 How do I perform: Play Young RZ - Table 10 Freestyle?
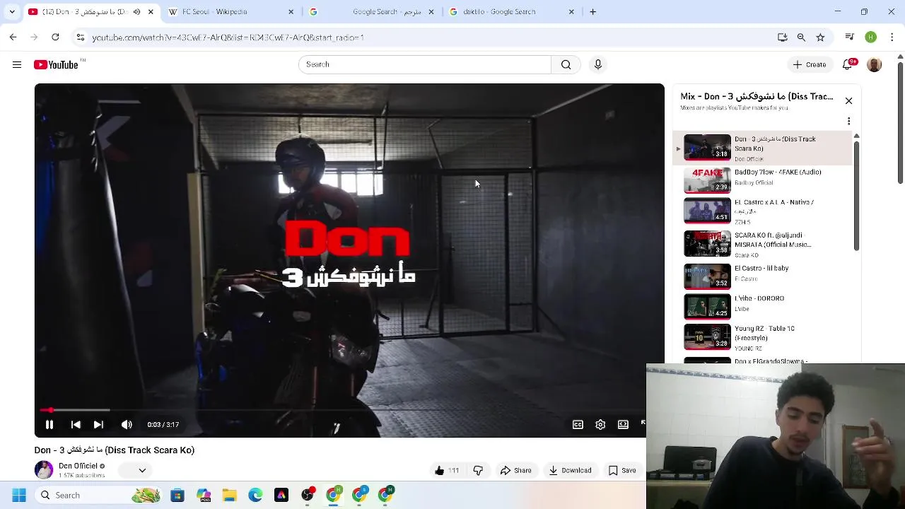tap(762, 337)
